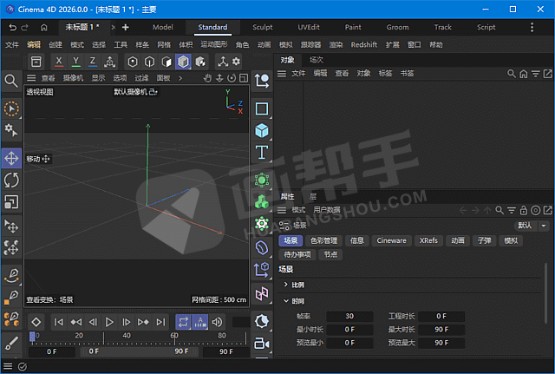Toggle the preview range bars button
Image resolution: width=555 pixels, height=374 pixels.
click(x=200, y=322)
